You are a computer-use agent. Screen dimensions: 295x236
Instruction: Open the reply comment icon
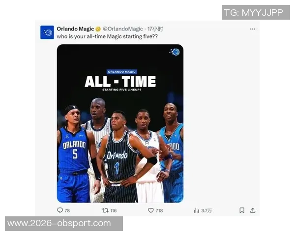pyautogui.click(x=60, y=210)
